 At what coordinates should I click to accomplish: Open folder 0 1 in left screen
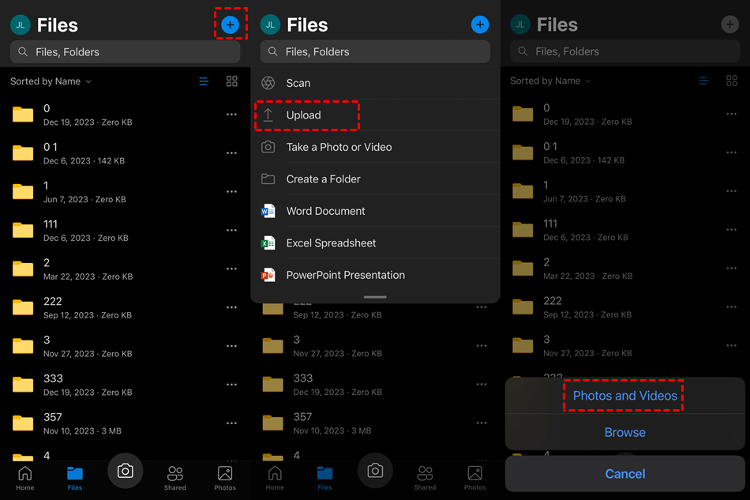(125, 153)
